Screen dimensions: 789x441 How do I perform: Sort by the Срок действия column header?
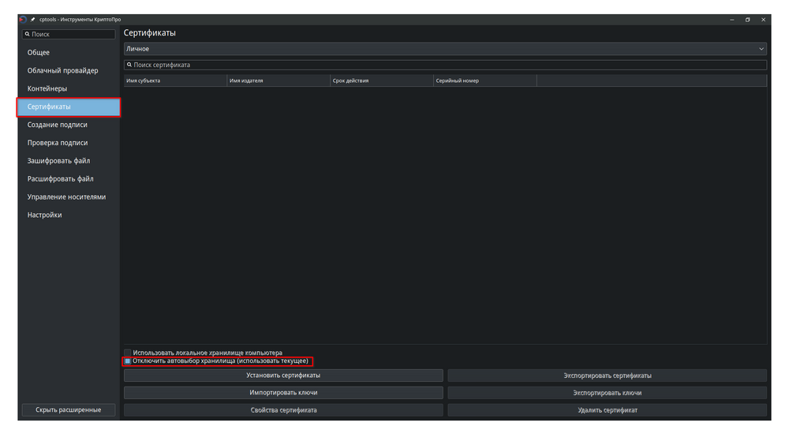[381, 80]
